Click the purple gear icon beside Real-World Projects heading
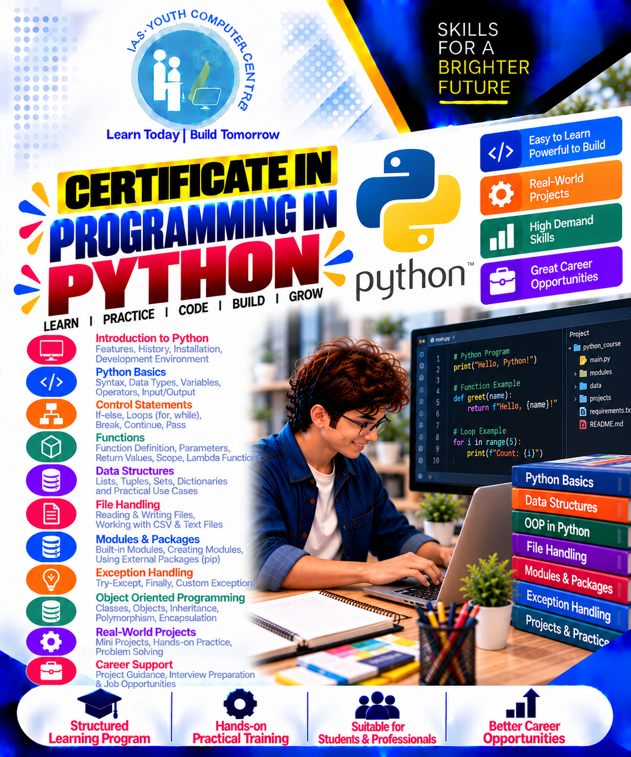This screenshot has height=757, width=631. pyautogui.click(x=51, y=641)
